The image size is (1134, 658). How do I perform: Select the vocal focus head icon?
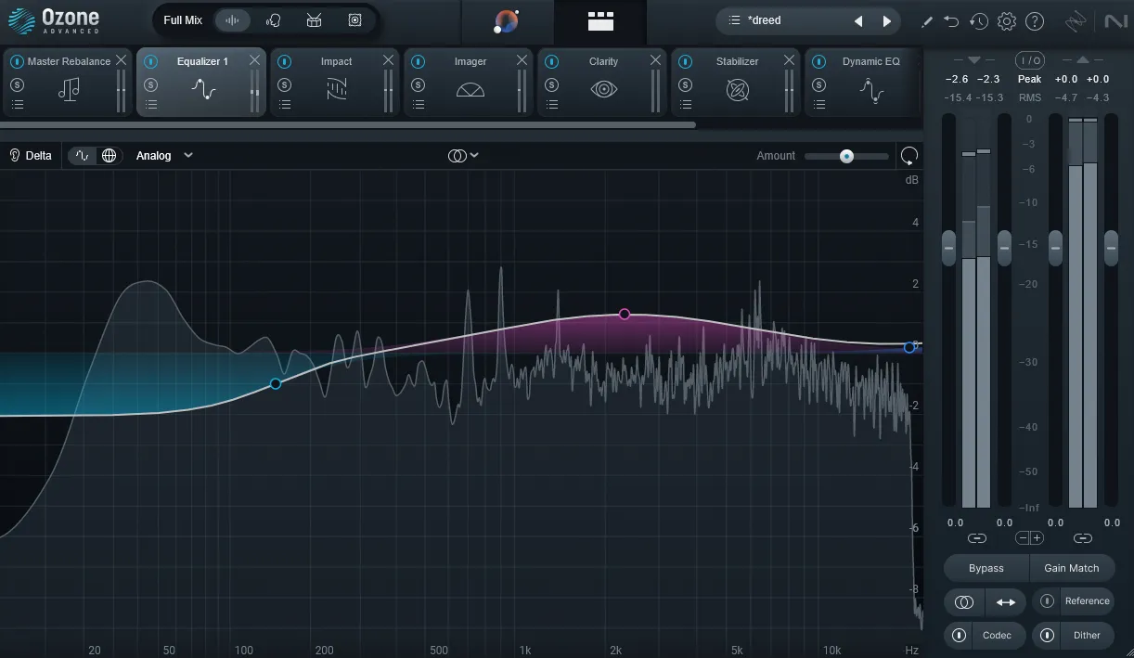tap(273, 20)
